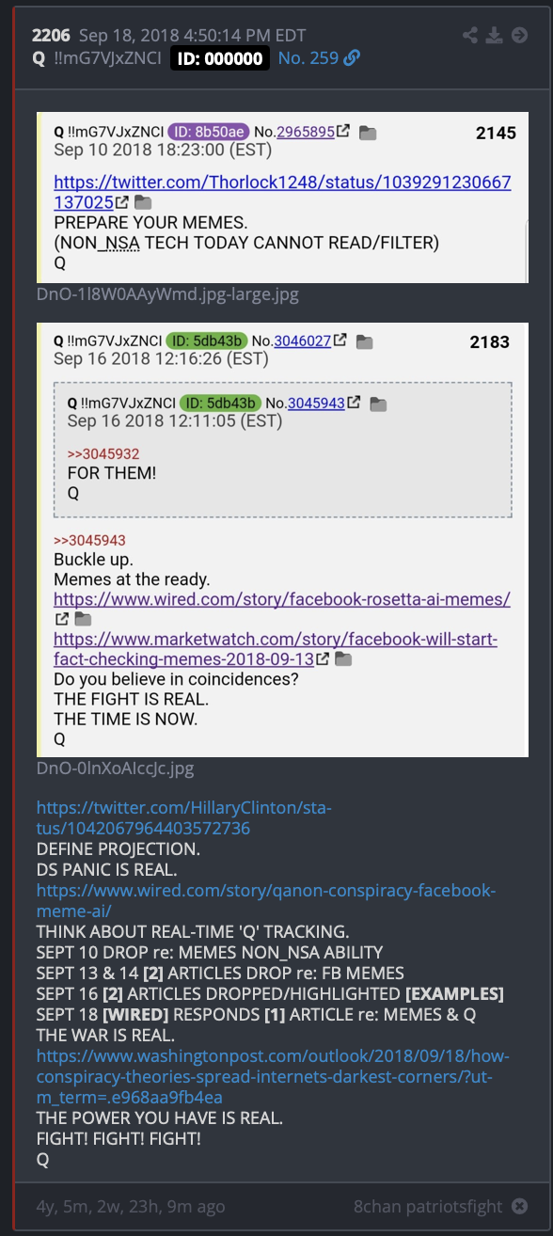The image size is (553, 1236).
Task: Click the close circle icon near 8chan patriotsfight
Action: [520, 1207]
